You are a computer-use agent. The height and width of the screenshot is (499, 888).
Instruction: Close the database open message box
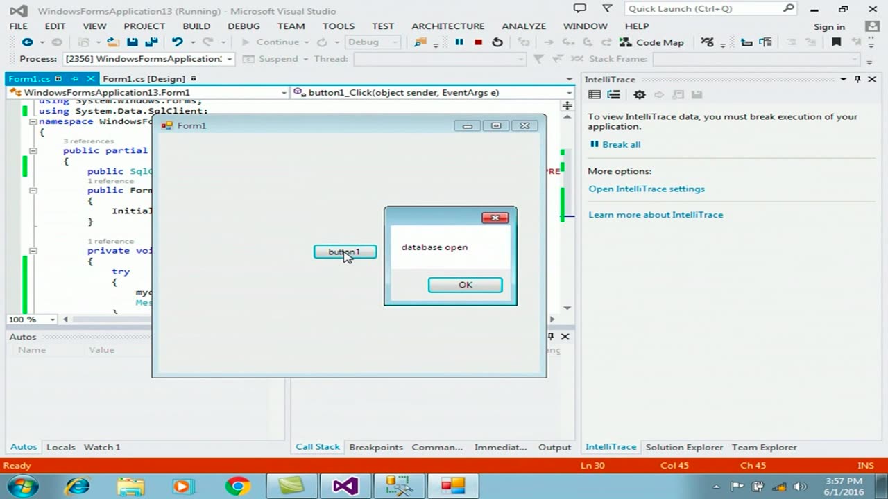point(495,218)
